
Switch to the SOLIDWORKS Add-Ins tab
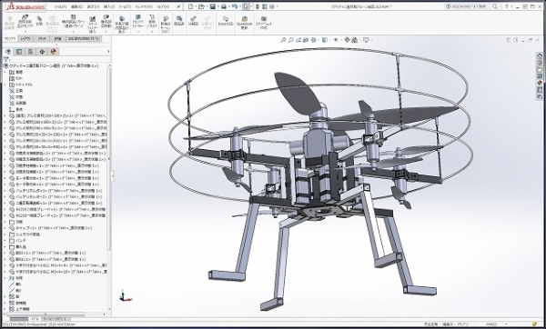[84, 38]
